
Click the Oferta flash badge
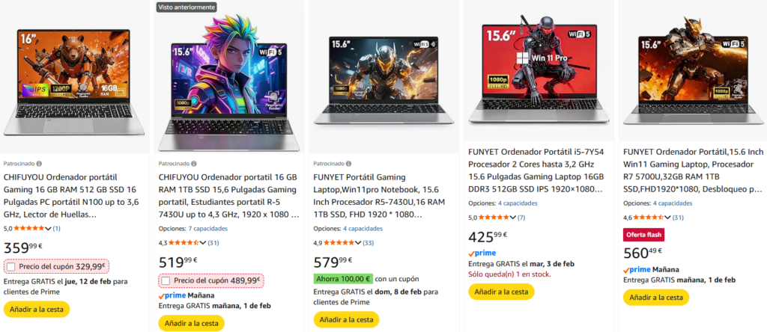pyautogui.click(x=643, y=235)
